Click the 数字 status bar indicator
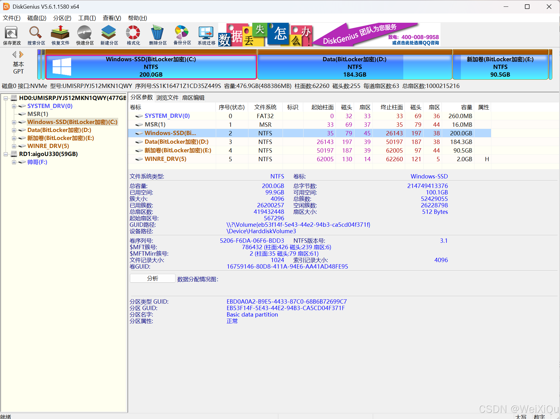The height and width of the screenshot is (419, 560). (x=539, y=416)
